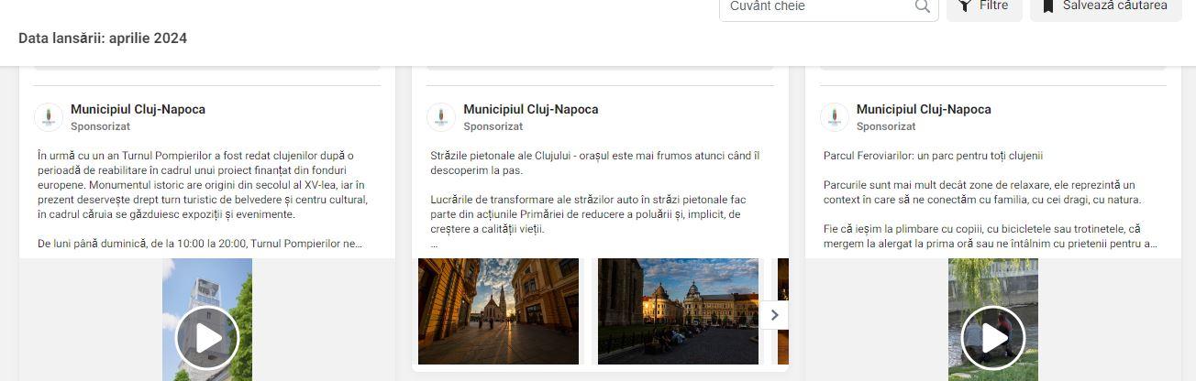
Task: Click the bookmark icon in Salvează căutarea
Action: [1048, 5]
